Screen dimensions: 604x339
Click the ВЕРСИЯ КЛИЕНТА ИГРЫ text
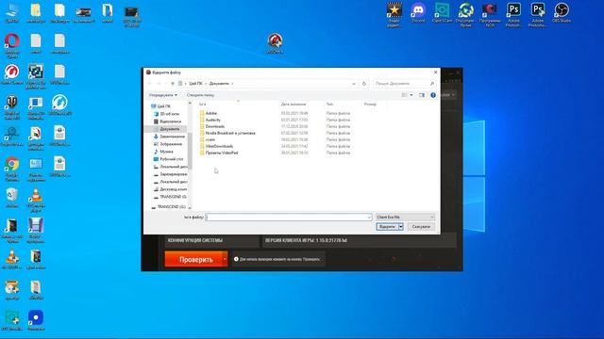(306, 240)
